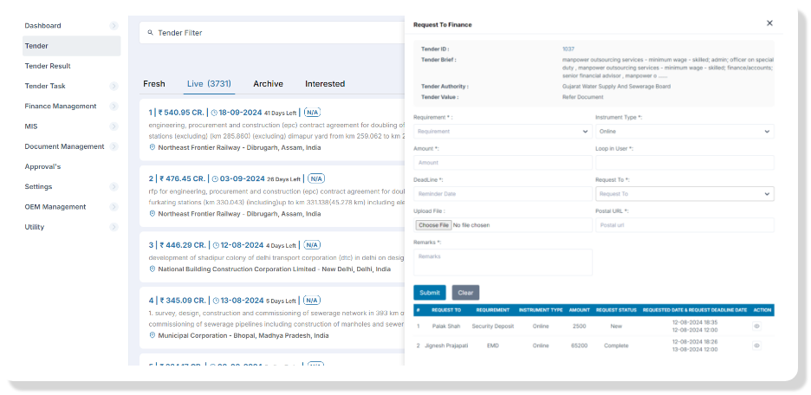Click location pin icon for Municipal Corporation Bhopal

point(152,335)
